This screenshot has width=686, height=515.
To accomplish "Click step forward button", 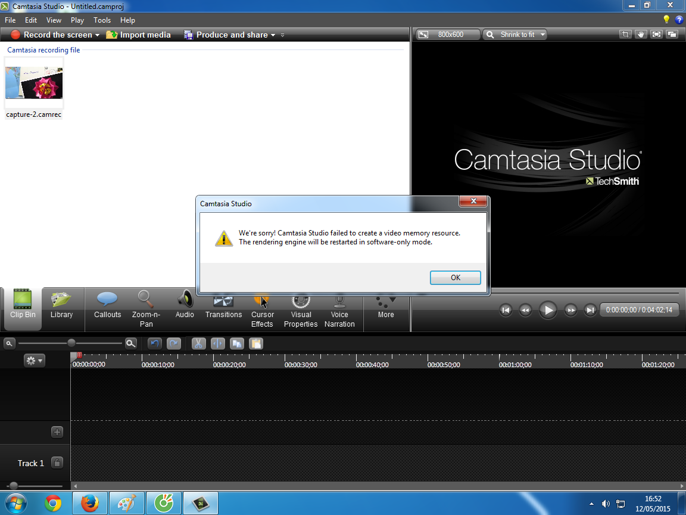I will [570, 310].
